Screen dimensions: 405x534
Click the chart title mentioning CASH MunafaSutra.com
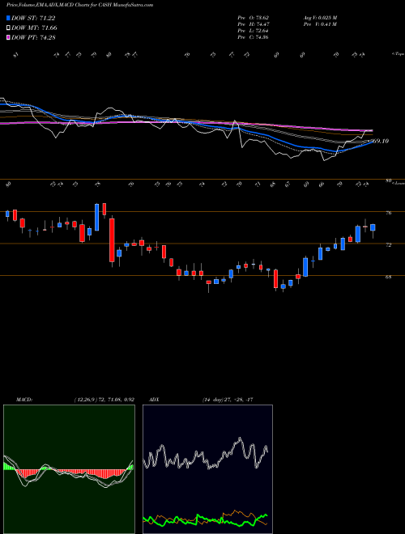point(79,5)
